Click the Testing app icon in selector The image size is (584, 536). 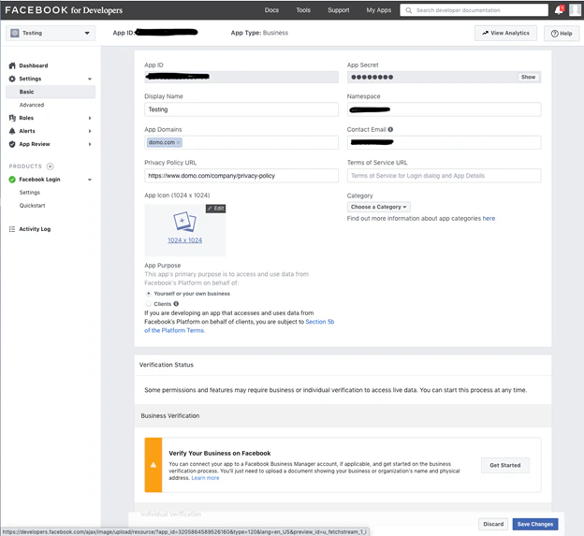click(15, 33)
